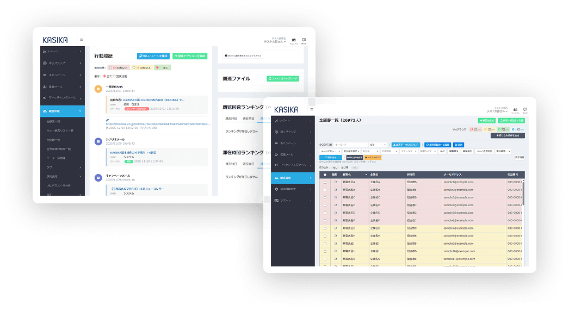This screenshot has width=569, height=311.
Task: Click the シナリオメール timeline envelope icon
Action: 98,142
